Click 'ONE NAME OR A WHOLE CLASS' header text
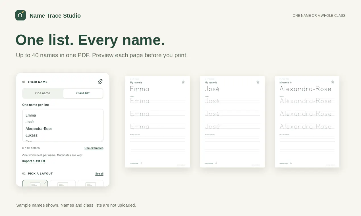 click(319, 16)
